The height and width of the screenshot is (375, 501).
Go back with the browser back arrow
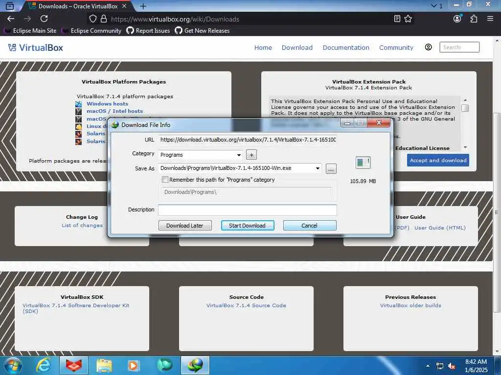tap(11, 19)
